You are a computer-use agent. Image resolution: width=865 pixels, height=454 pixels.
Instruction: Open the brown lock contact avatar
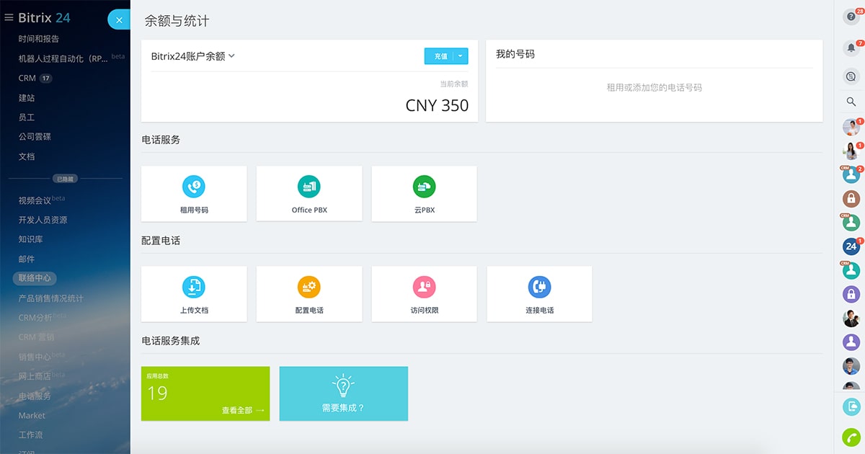(851, 198)
